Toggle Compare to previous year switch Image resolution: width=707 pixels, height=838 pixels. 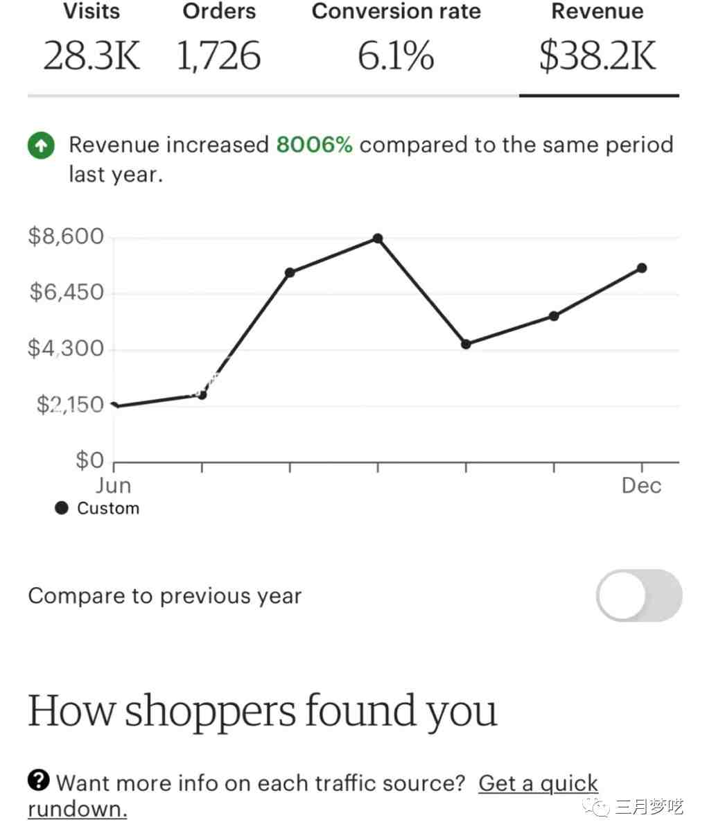(639, 595)
